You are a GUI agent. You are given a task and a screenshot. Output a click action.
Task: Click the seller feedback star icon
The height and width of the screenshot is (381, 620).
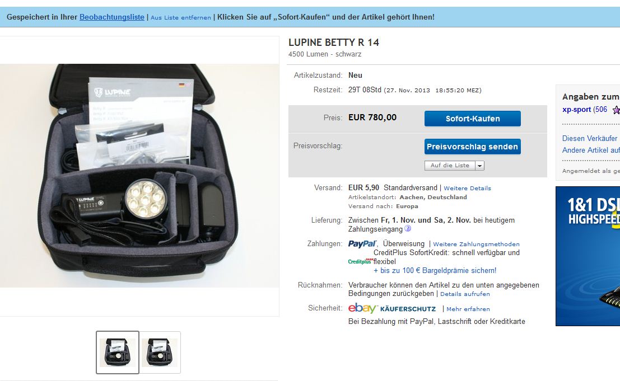[x=616, y=110]
